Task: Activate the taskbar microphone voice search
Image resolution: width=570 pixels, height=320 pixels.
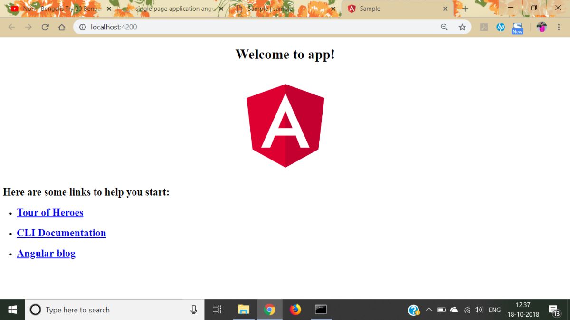Action: [194, 310]
